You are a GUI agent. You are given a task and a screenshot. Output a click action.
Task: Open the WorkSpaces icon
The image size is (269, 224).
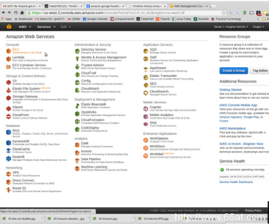pos(146,140)
